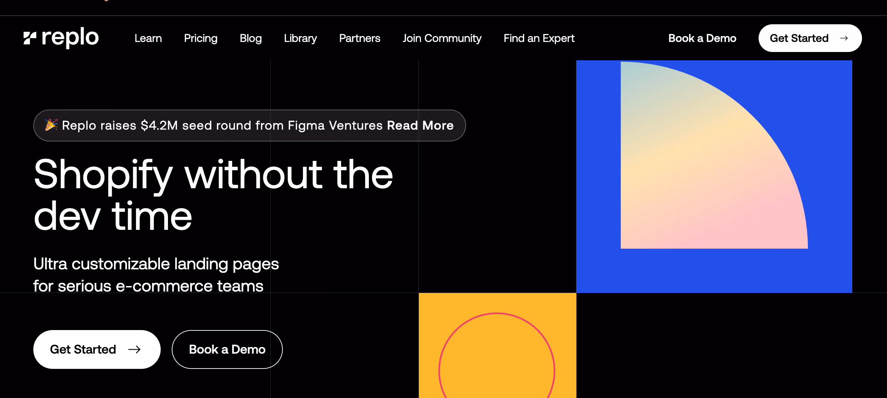Click the 'Shopify without the dev time' headline
Screen dimensions: 887x398
[213, 194]
